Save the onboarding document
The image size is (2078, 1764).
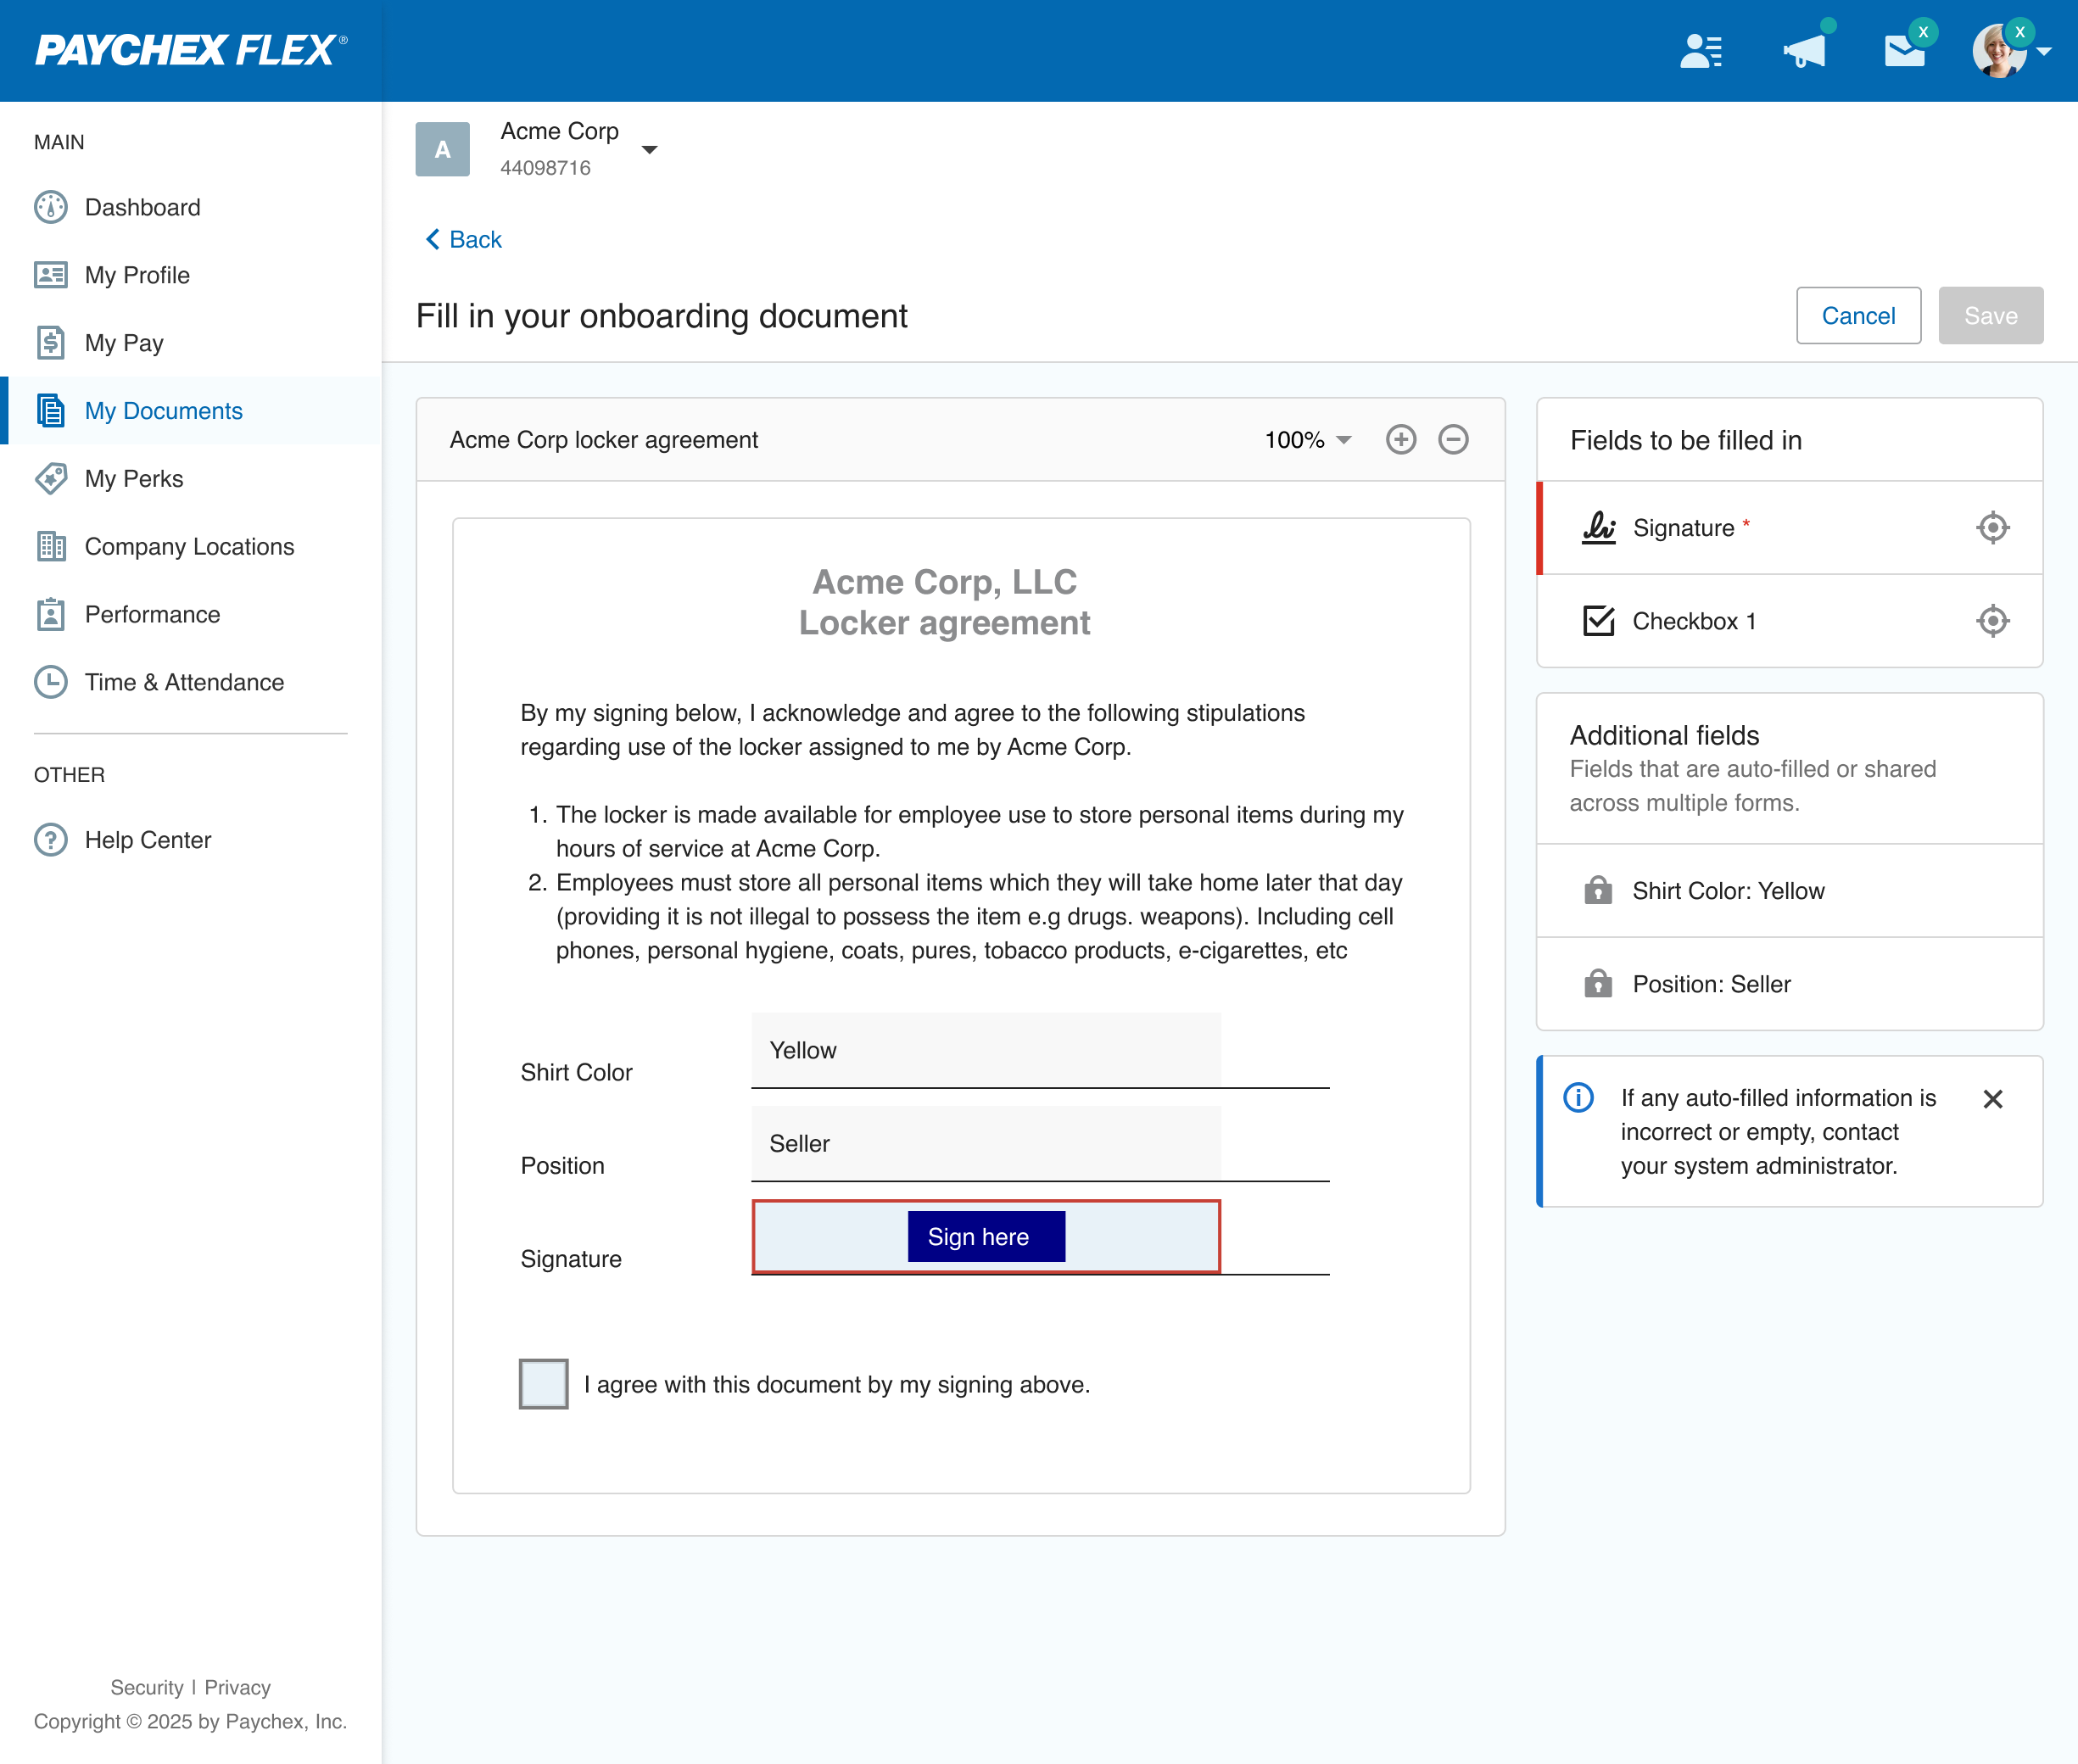1990,316
